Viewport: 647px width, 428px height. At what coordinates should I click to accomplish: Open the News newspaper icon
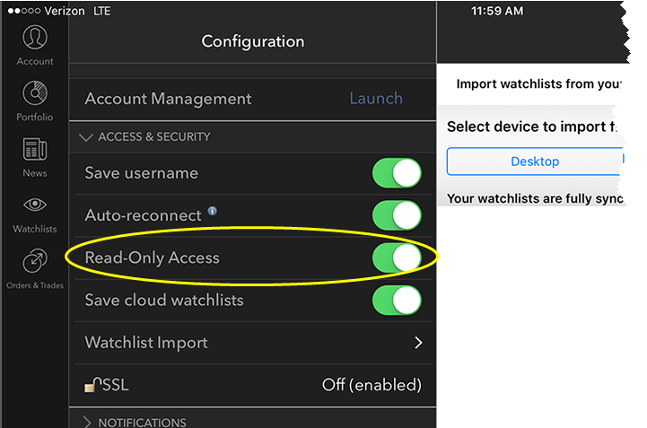click(35, 149)
